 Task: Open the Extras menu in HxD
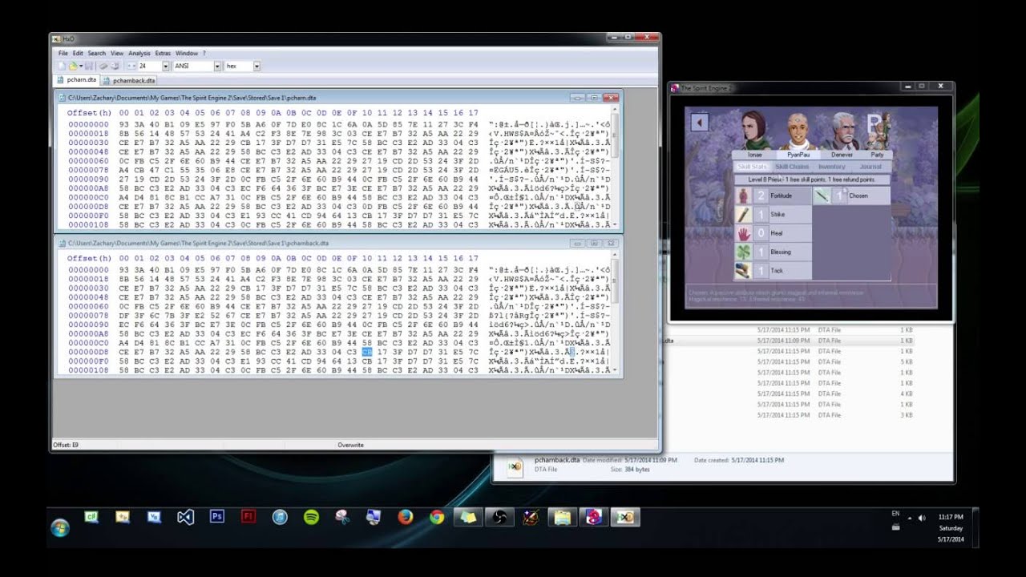coord(163,53)
